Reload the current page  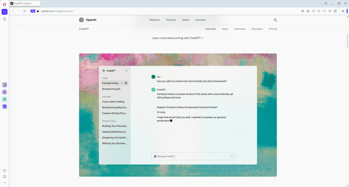tap(25, 11)
